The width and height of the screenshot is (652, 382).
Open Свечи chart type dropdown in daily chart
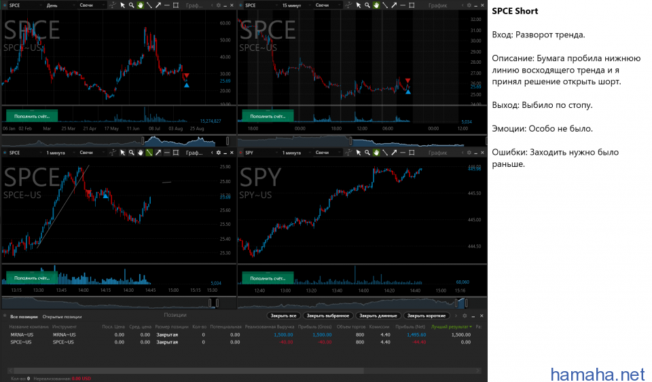pos(92,5)
